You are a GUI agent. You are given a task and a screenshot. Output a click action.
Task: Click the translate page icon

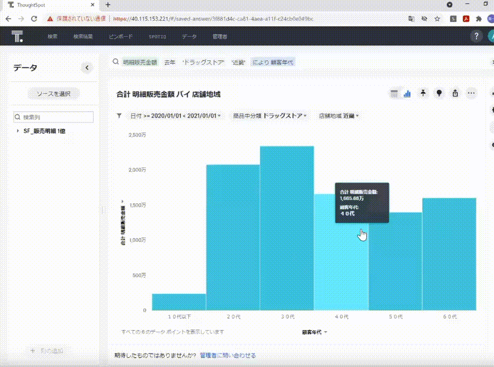(x=411, y=19)
